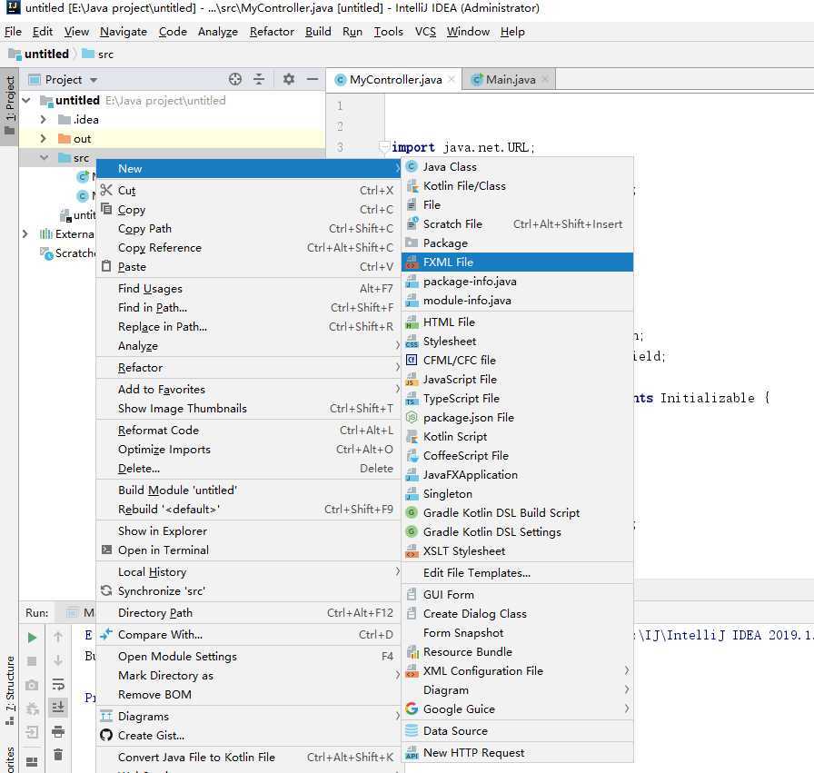Click the collapse all icon in Project panel
The image size is (814, 773).
pyautogui.click(x=259, y=79)
